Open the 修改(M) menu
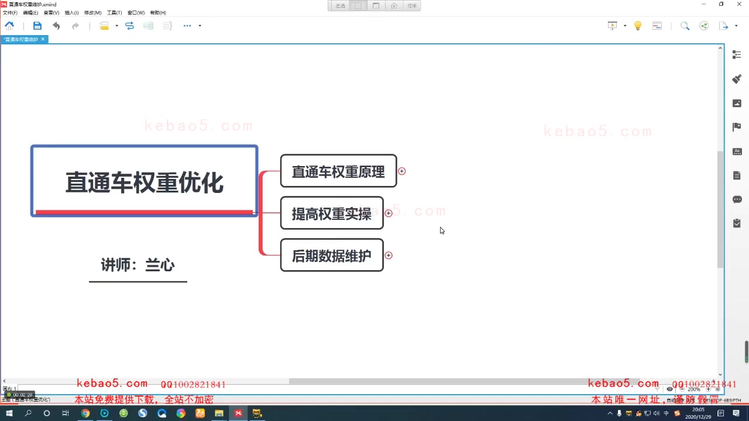 pyautogui.click(x=92, y=12)
